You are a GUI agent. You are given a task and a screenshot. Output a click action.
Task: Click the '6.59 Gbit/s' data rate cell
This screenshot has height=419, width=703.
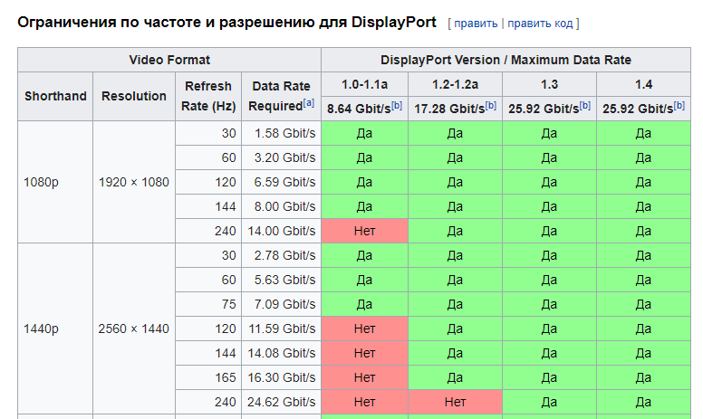(282, 182)
